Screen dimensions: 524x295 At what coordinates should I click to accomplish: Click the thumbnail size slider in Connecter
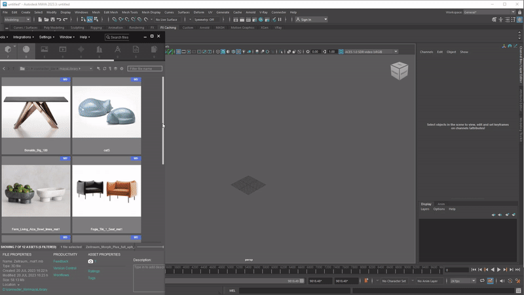pyautogui.click(x=150, y=247)
